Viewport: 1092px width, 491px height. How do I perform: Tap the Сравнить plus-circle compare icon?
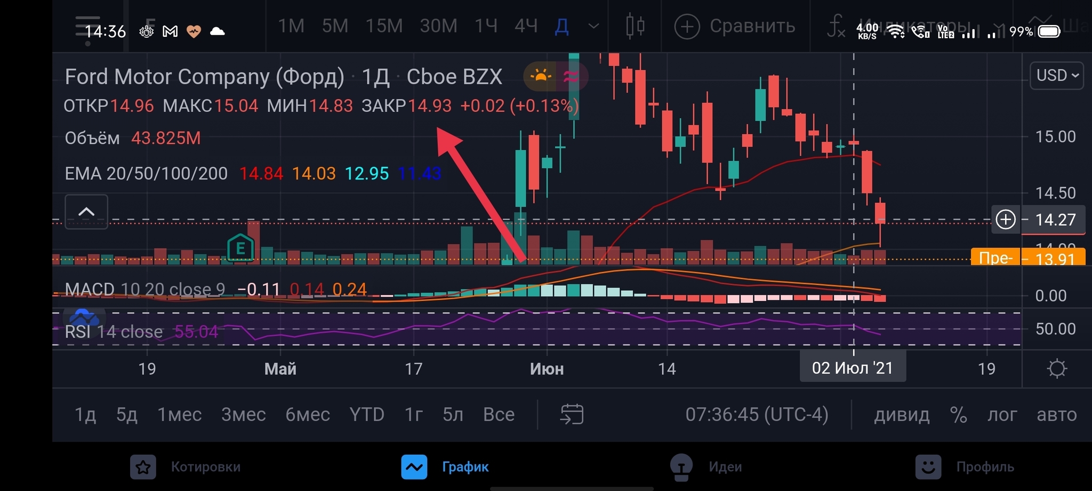click(x=687, y=26)
